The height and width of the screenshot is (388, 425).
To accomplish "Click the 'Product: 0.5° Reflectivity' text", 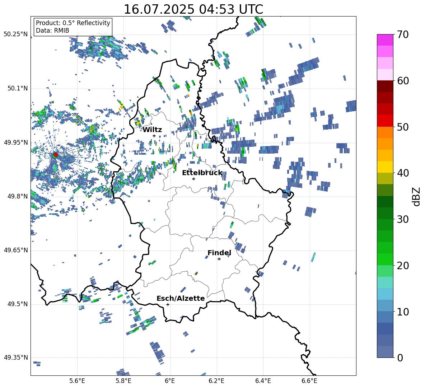I will pos(73,23).
